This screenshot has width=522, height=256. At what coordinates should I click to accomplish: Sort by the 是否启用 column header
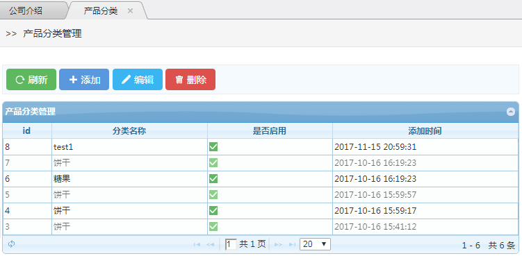270,130
